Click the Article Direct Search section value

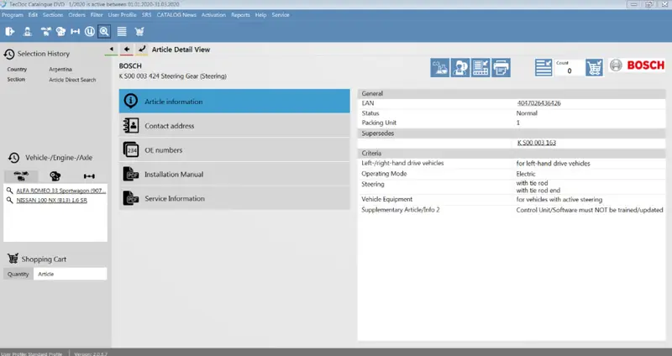(x=72, y=80)
